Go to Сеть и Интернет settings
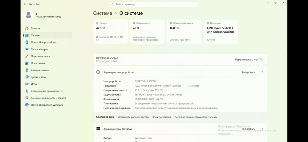This screenshot has height=142, width=308. 47,49
